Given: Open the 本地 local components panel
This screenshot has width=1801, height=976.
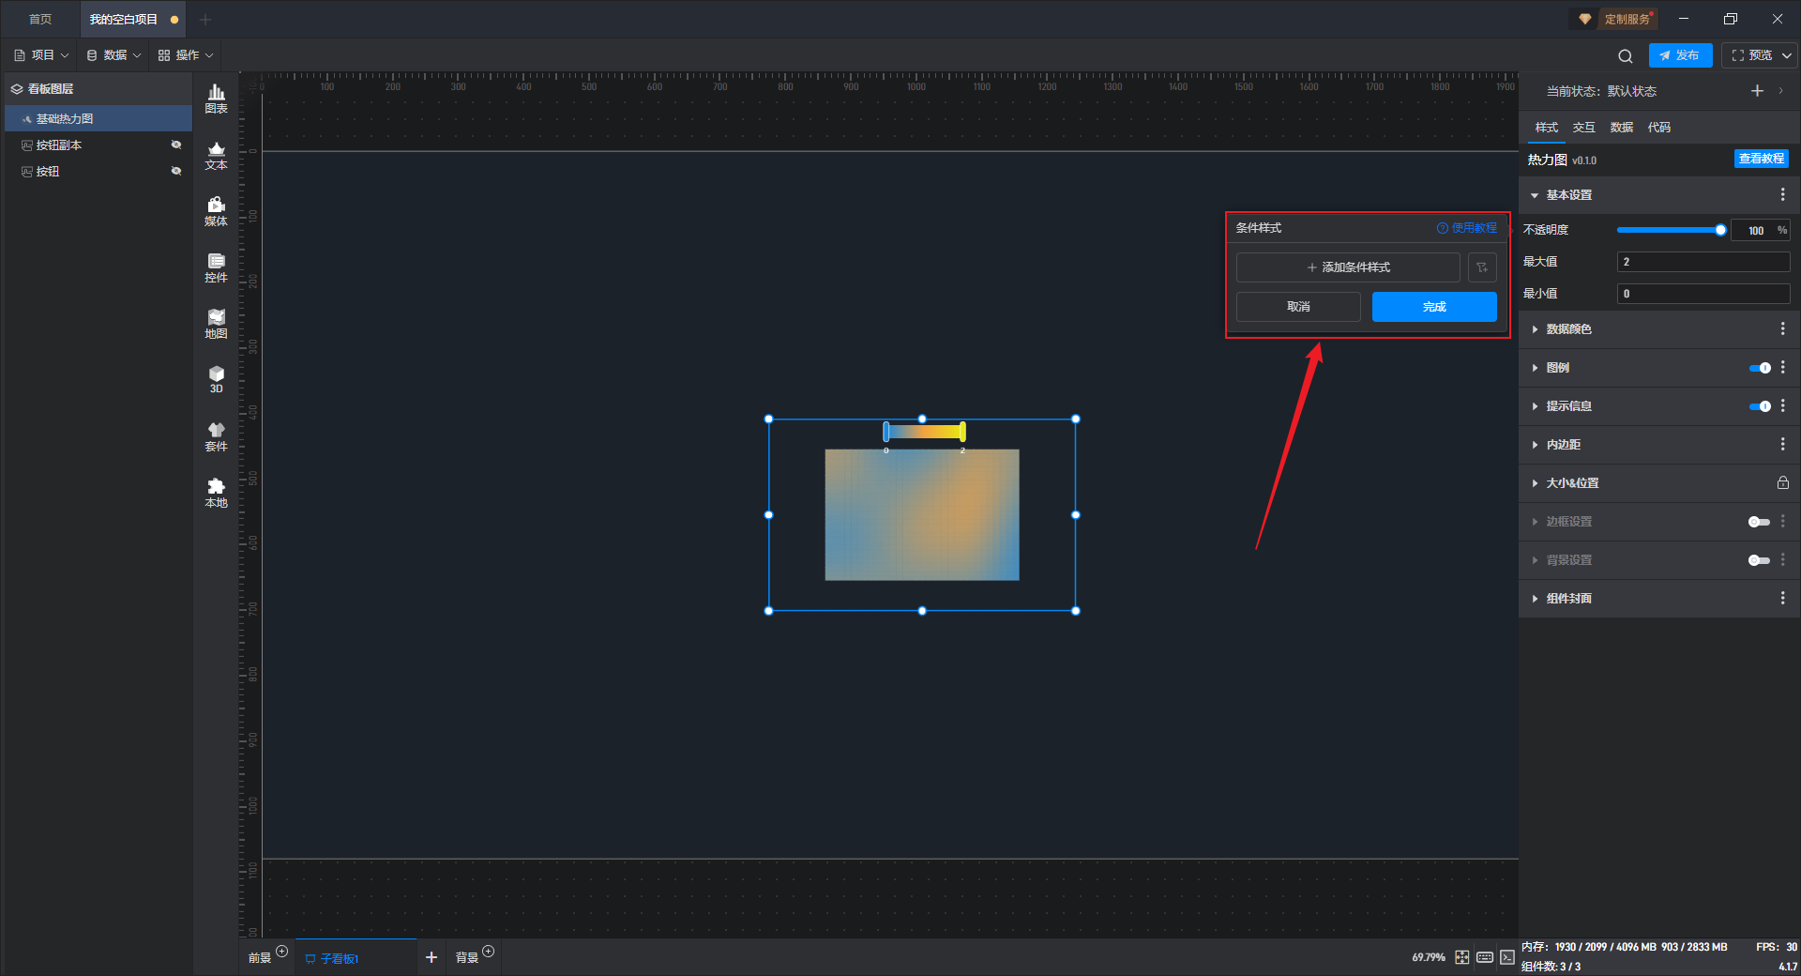Looking at the screenshot, I should coord(216,493).
